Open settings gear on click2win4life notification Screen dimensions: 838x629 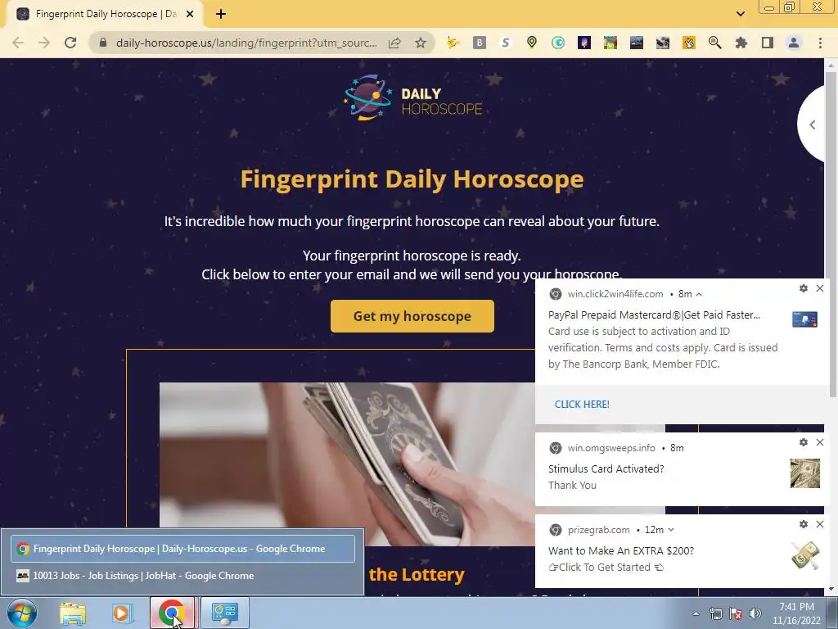[x=804, y=288]
